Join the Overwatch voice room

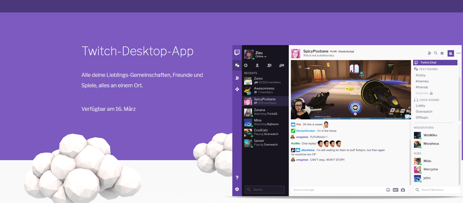pos(424,111)
